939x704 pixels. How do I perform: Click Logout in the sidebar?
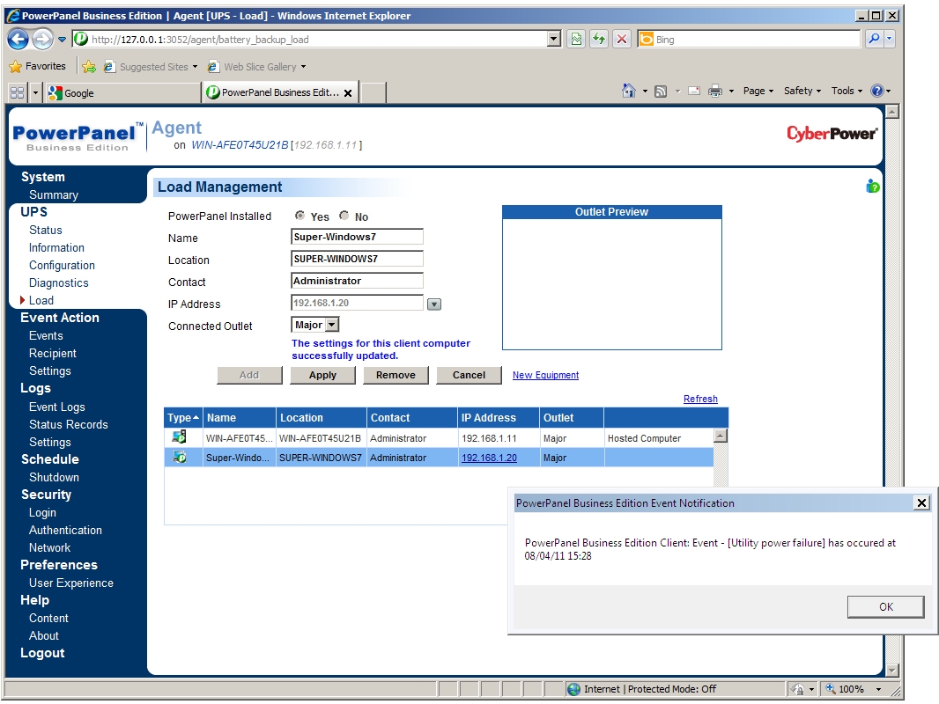coord(42,653)
